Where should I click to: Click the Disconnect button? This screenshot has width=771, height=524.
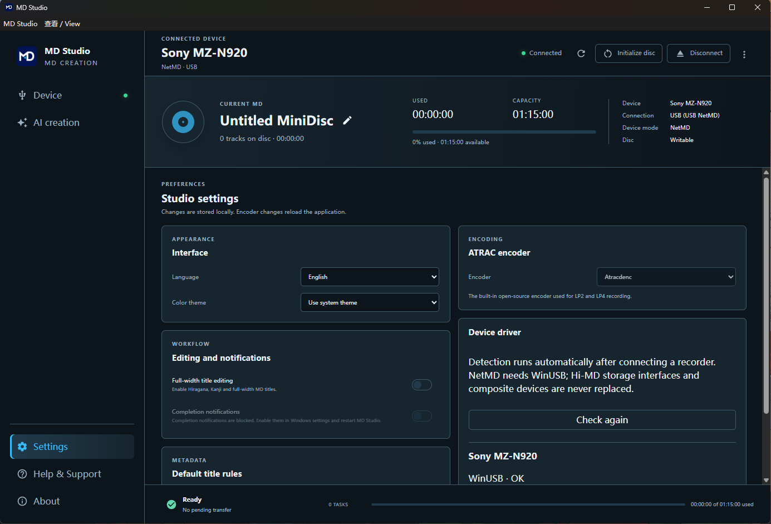(699, 53)
